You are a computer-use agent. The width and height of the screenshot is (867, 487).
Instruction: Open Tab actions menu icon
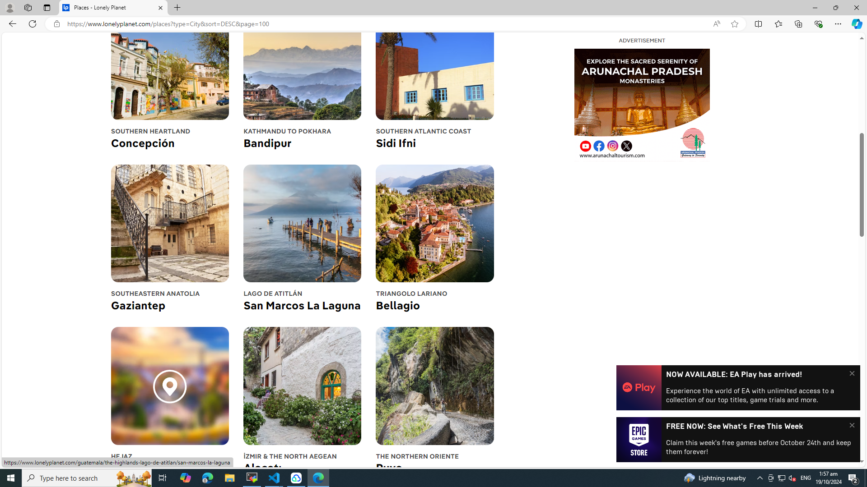pos(47,8)
